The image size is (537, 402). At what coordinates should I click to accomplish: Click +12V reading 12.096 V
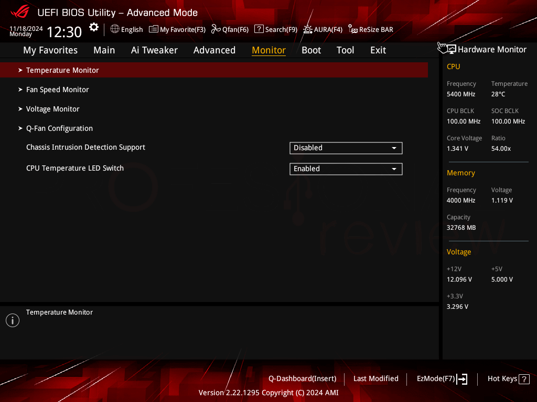(459, 280)
